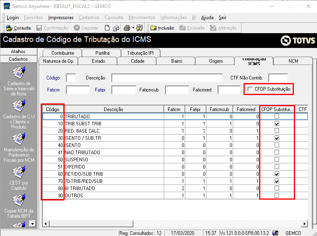
Task: Toggle CFOP Substituição for RED. BASE CALC. row
Action: coord(277,131)
